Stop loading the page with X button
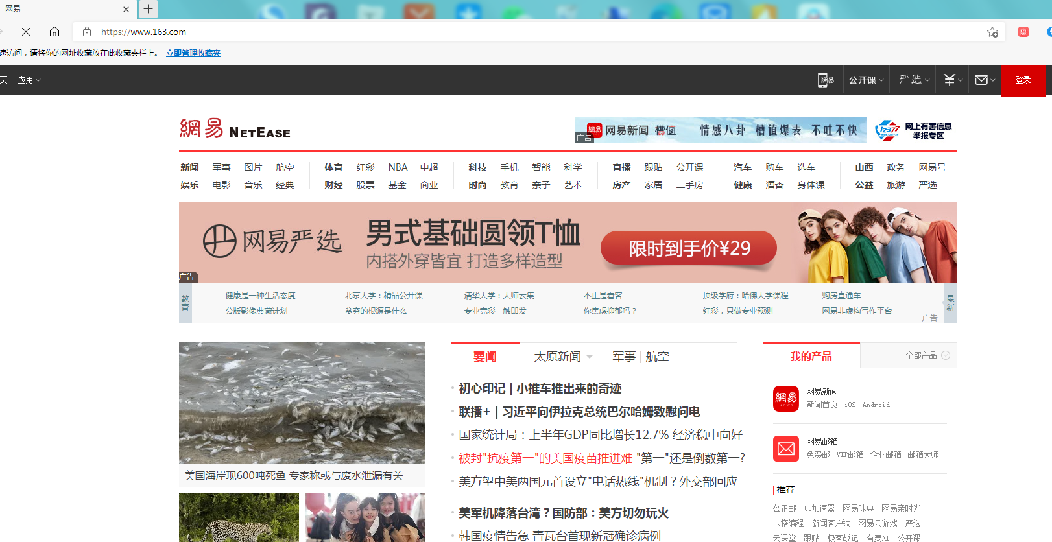This screenshot has width=1052, height=542. [x=26, y=32]
